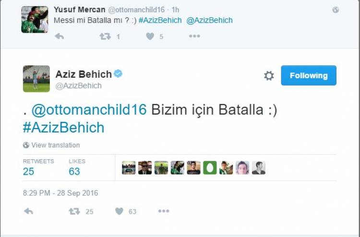Image resolution: width=360 pixels, height=237 pixels.
Task: Open the large #AzizBehich hashtag
Action: click(63, 128)
